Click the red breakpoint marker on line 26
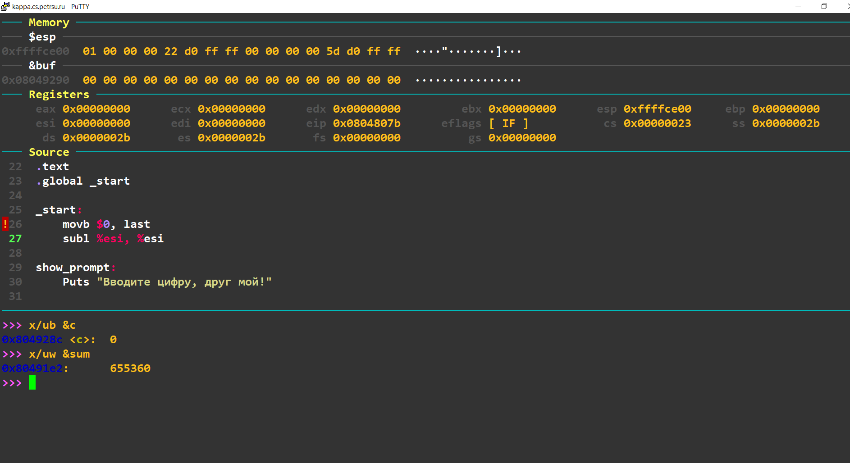This screenshot has height=463, width=850. coord(5,224)
